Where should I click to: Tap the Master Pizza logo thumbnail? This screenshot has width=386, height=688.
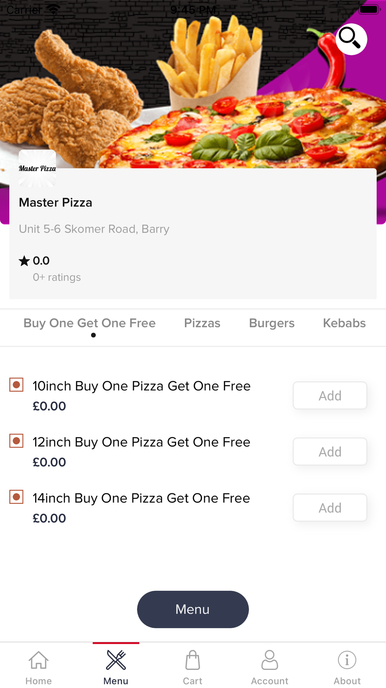pos(37,168)
